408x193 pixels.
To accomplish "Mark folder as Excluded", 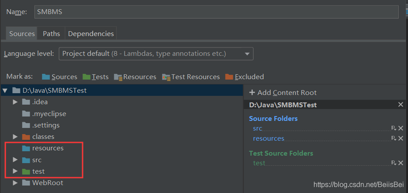I will pos(245,77).
